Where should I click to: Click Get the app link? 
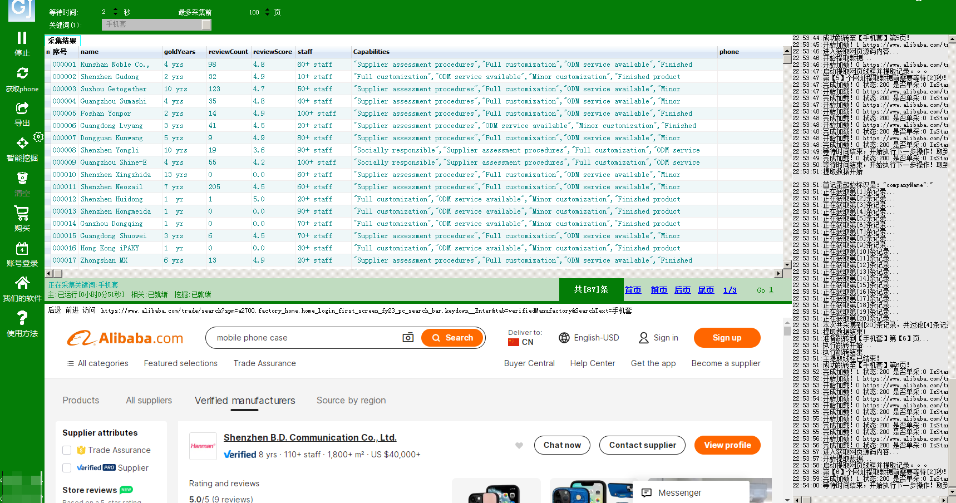(653, 363)
